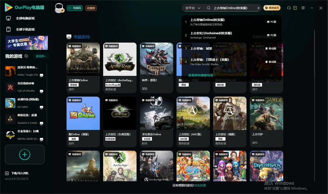Open the 上古世纪 (东南亚服) game card
The height and width of the screenshot is (194, 328).
(120, 122)
